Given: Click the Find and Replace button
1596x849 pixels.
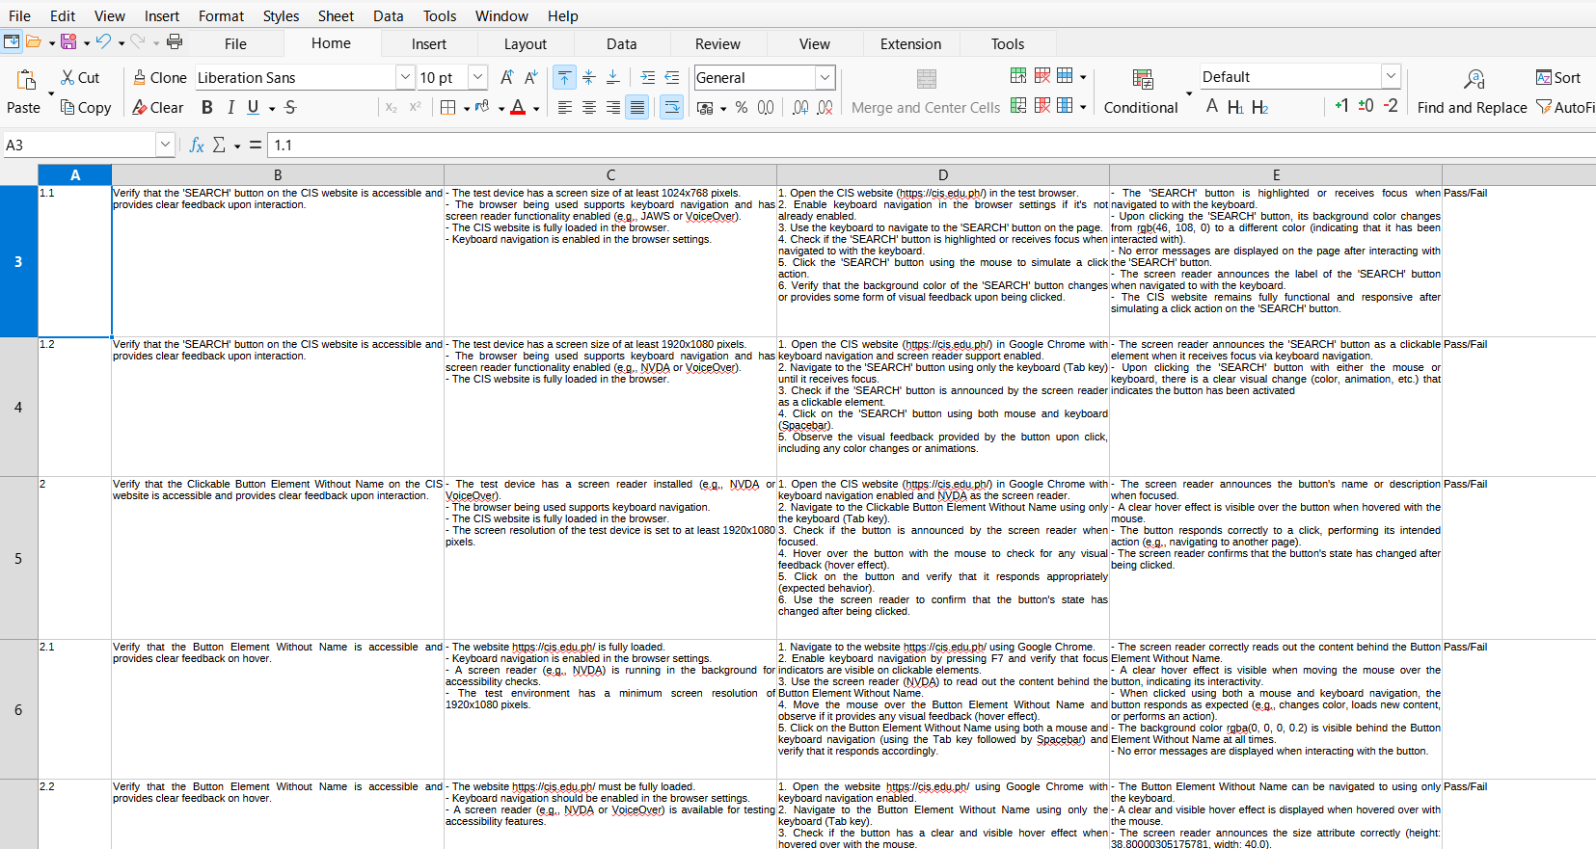Looking at the screenshot, I should pos(1472,93).
